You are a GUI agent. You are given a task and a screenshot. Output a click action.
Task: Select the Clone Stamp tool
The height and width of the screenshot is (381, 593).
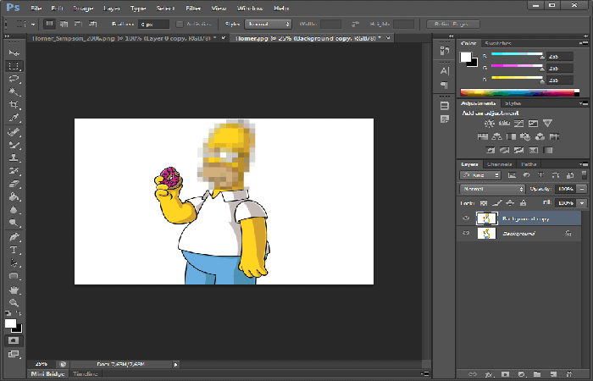(x=14, y=157)
